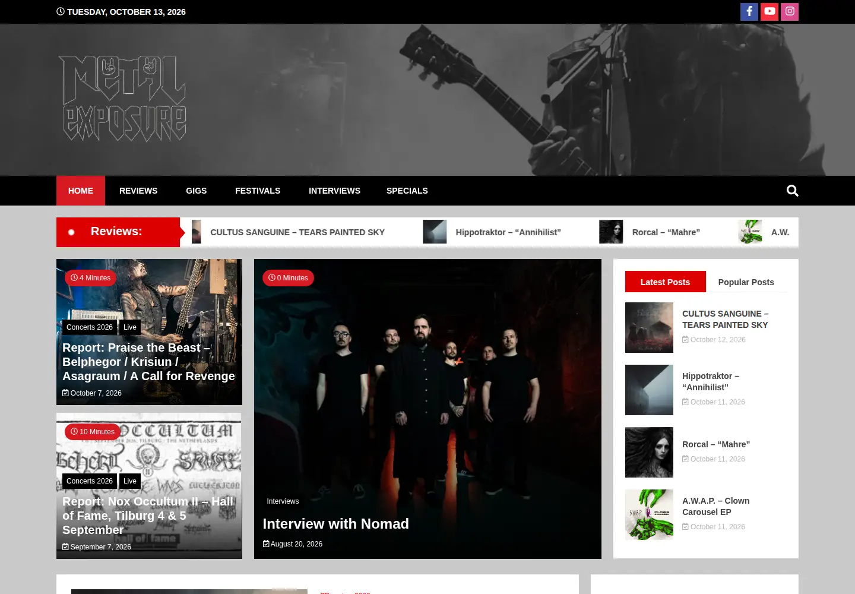The height and width of the screenshot is (594, 855).
Task: Open the Facebook social link
Action: [x=749, y=12]
